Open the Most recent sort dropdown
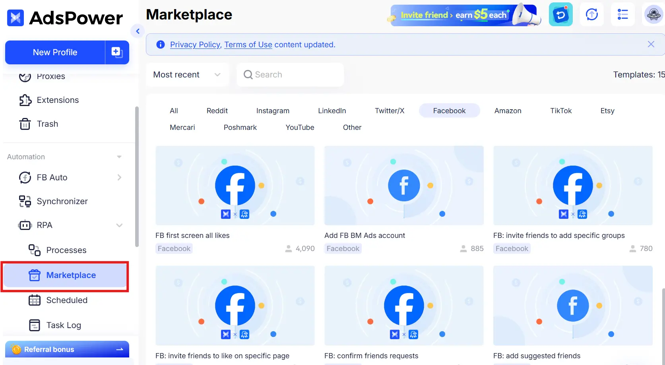Image resolution: width=665 pixels, height=365 pixels. click(187, 75)
